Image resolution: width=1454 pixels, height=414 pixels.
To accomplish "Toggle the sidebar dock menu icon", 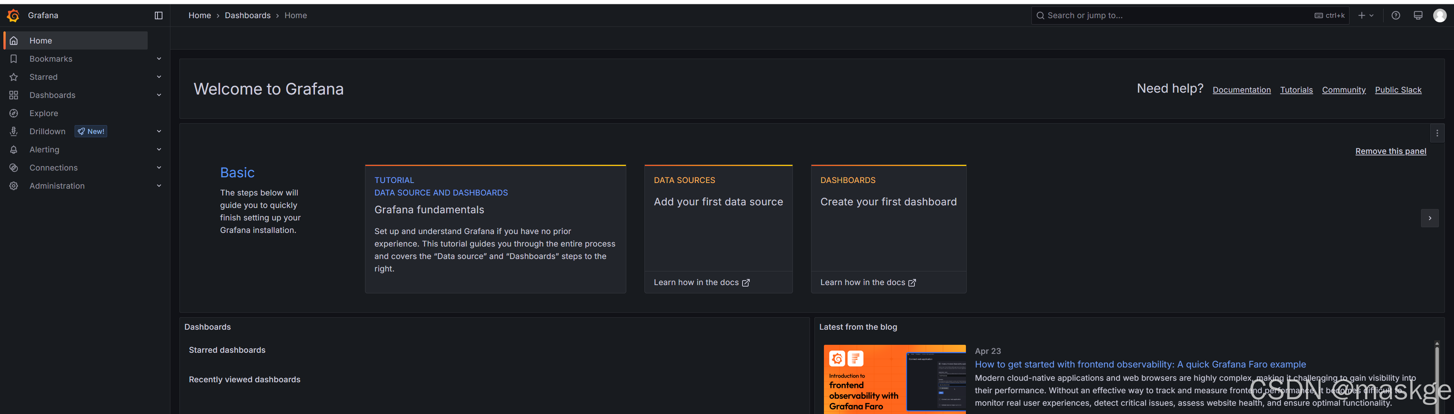I will [159, 15].
